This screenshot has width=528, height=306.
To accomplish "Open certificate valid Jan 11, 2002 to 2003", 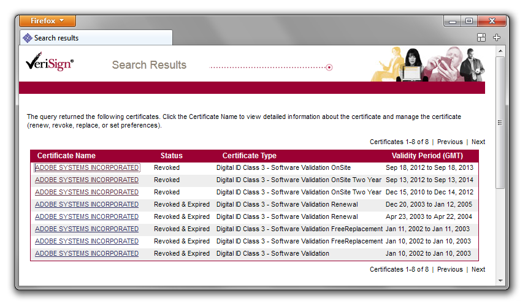I will coord(87,229).
